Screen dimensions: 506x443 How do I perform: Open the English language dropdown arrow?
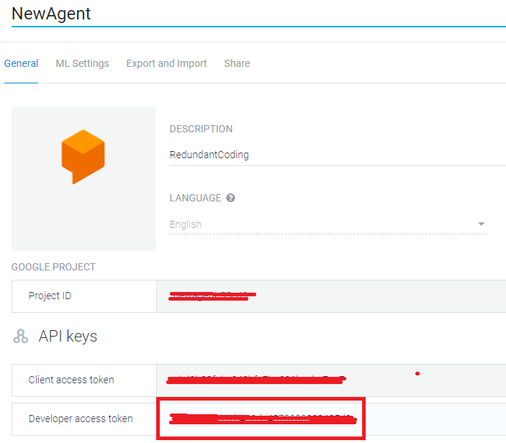point(481,224)
